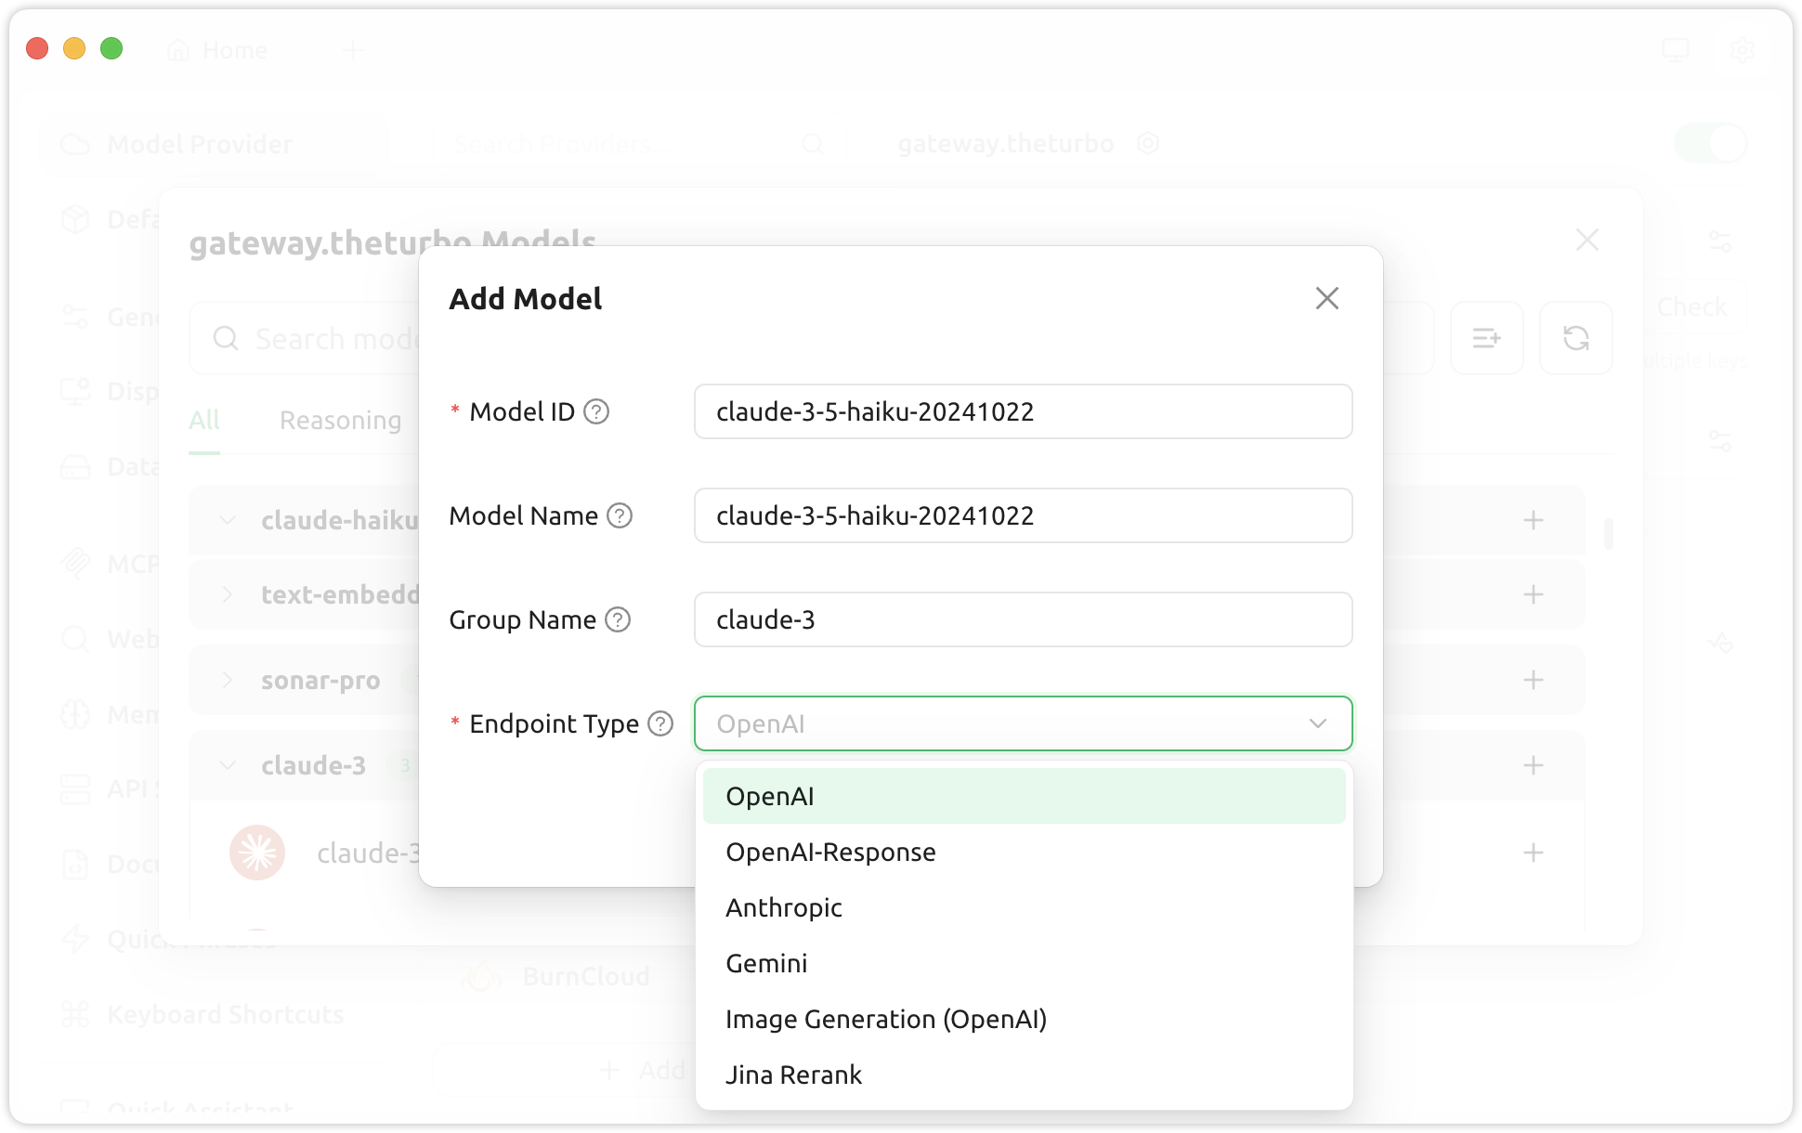Click the Model ID help question icon
The height and width of the screenshot is (1133, 1802).
coord(596,411)
